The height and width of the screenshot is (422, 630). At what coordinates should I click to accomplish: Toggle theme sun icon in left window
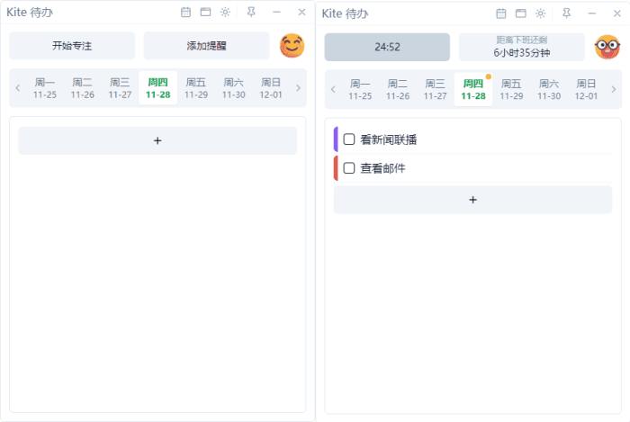(x=225, y=12)
